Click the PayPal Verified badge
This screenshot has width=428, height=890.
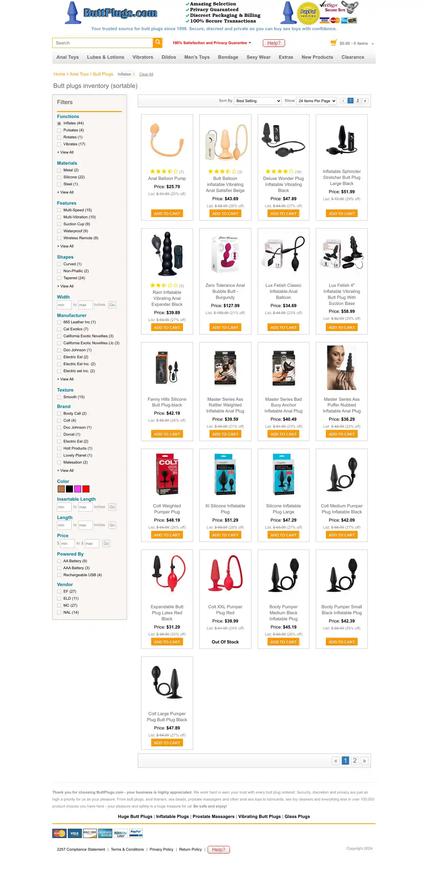pos(308,13)
